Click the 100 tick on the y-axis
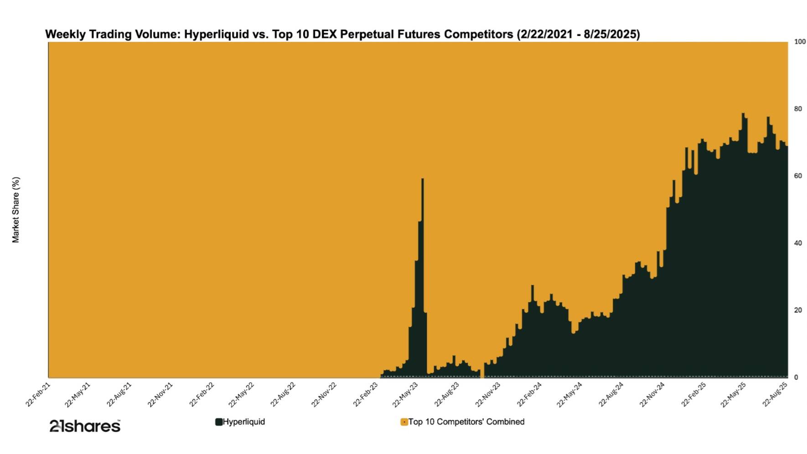The width and height of the screenshot is (807, 454). pos(800,42)
